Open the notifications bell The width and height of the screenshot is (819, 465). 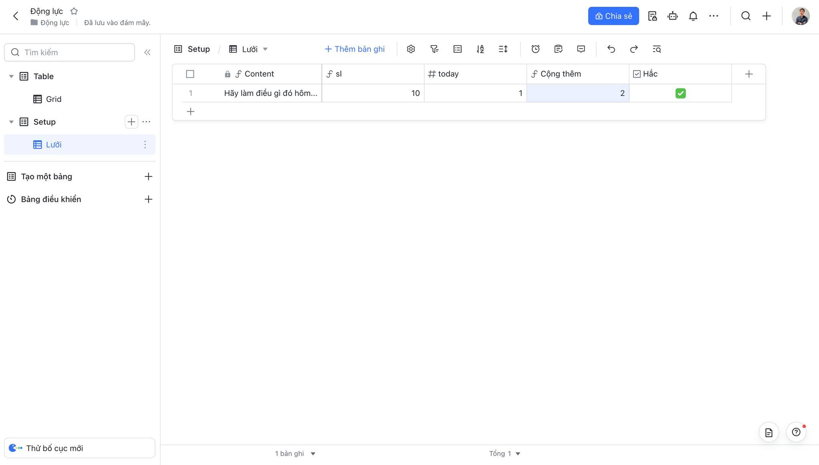point(693,16)
